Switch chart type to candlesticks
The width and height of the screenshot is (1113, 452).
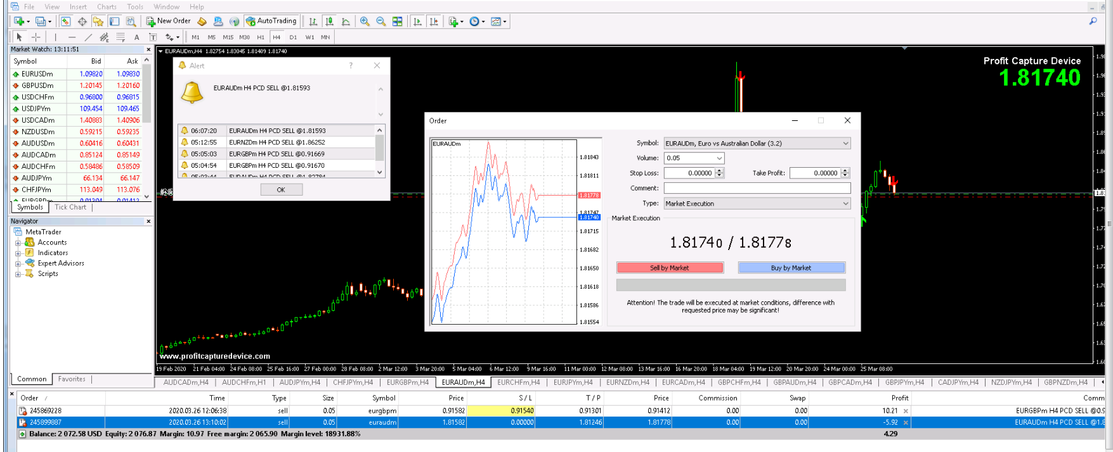[x=329, y=22]
